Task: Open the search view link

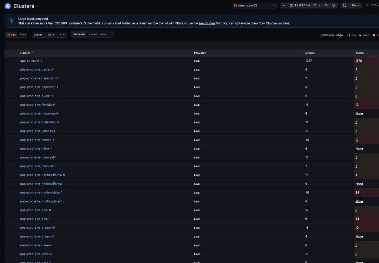Action: point(207,23)
